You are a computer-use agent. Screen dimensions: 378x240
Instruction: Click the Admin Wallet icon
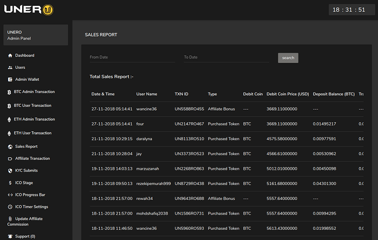click(x=10, y=80)
